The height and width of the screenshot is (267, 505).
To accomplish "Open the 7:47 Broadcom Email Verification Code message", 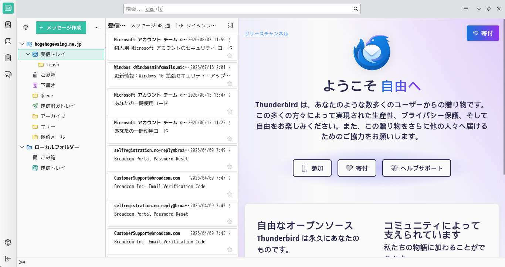I will click(172, 187).
